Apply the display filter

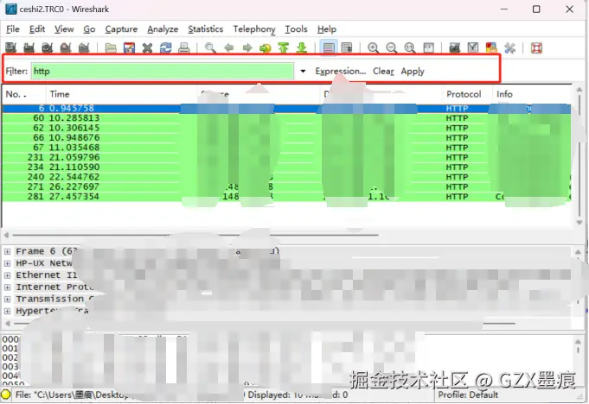coord(413,71)
